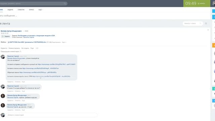
Task: Open task 'Необходимо установить следующие модули в Б24'
Action: (36, 36)
